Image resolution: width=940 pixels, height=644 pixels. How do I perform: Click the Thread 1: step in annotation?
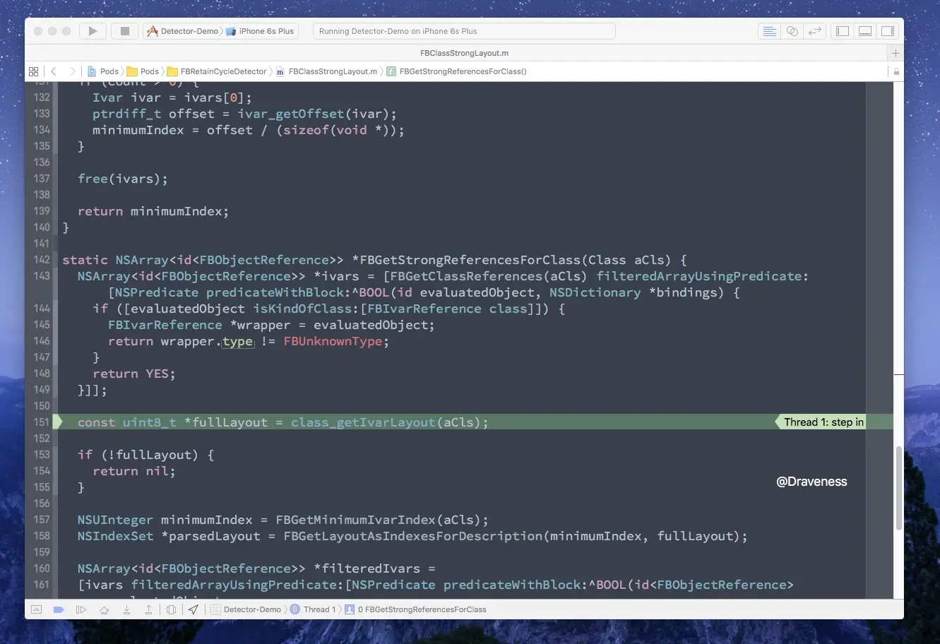(x=820, y=422)
